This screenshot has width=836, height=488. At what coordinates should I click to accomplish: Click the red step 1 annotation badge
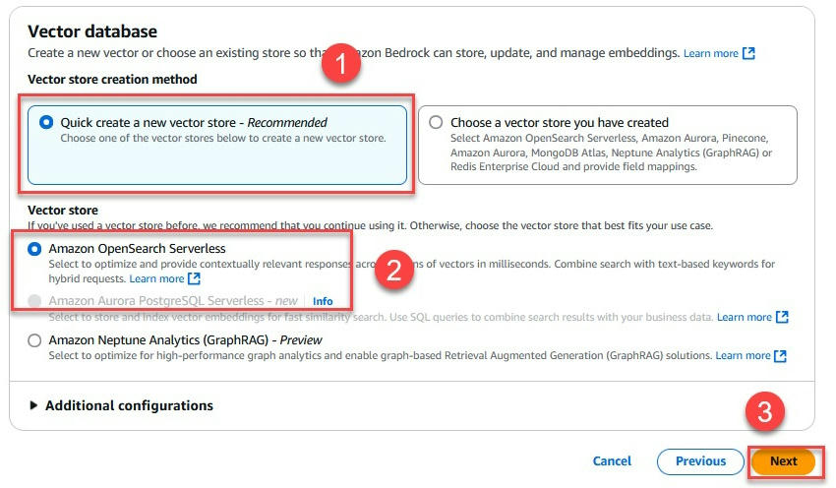(341, 66)
